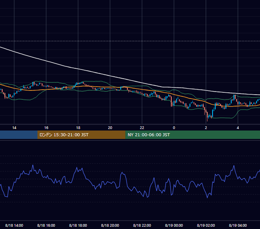Image resolution: width=260 pixels, height=229 pixels.
Task: Click the 8/18 16:00 timestamp label
Action: 46,225
